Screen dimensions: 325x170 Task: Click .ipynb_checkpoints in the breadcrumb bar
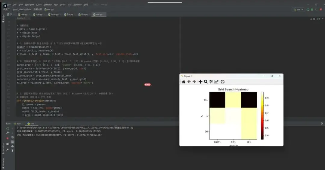[x=21, y=9]
